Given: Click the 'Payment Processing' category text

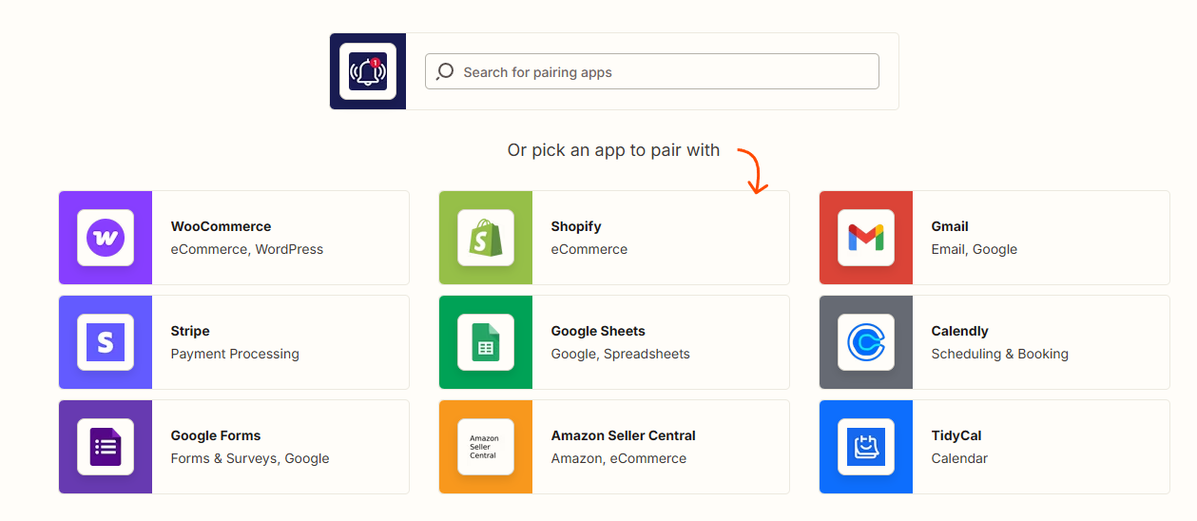Looking at the screenshot, I should [235, 354].
